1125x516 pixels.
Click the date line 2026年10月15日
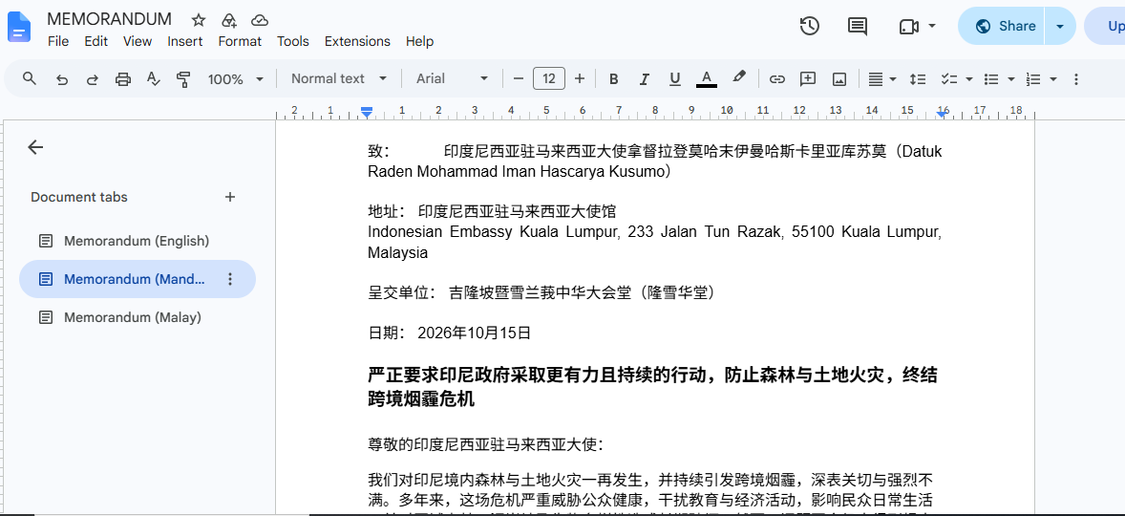tap(475, 333)
